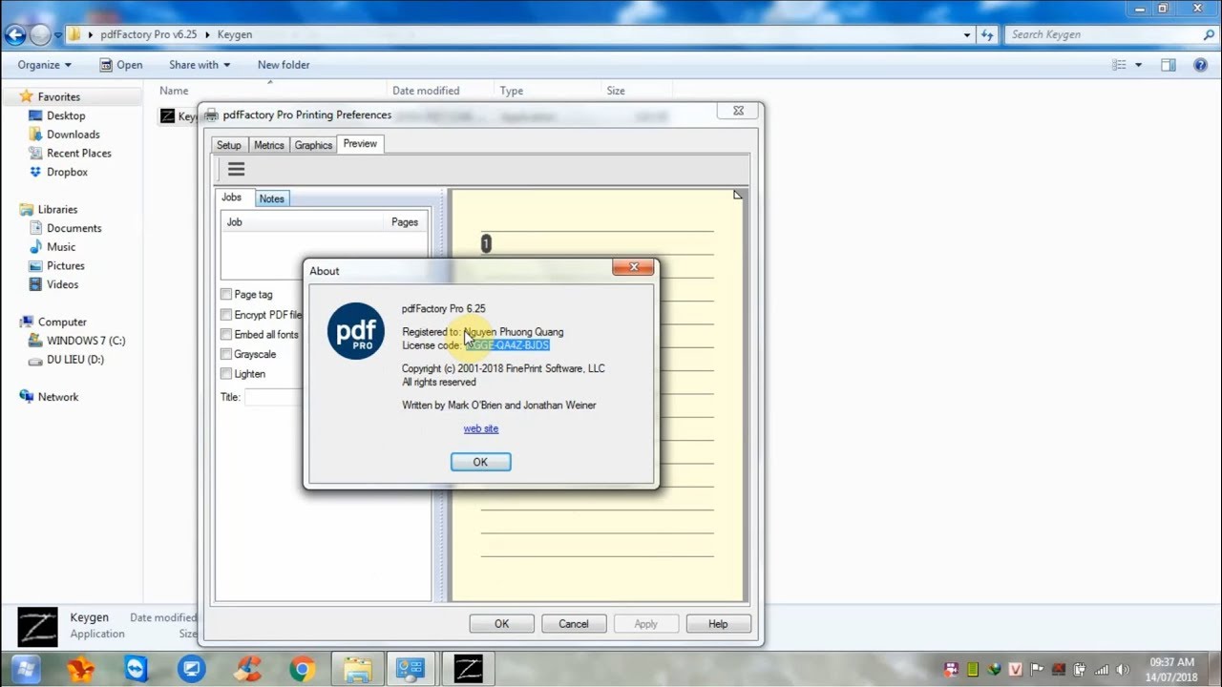Click the network signal tray icon
1222x687 pixels.
coord(1102,669)
